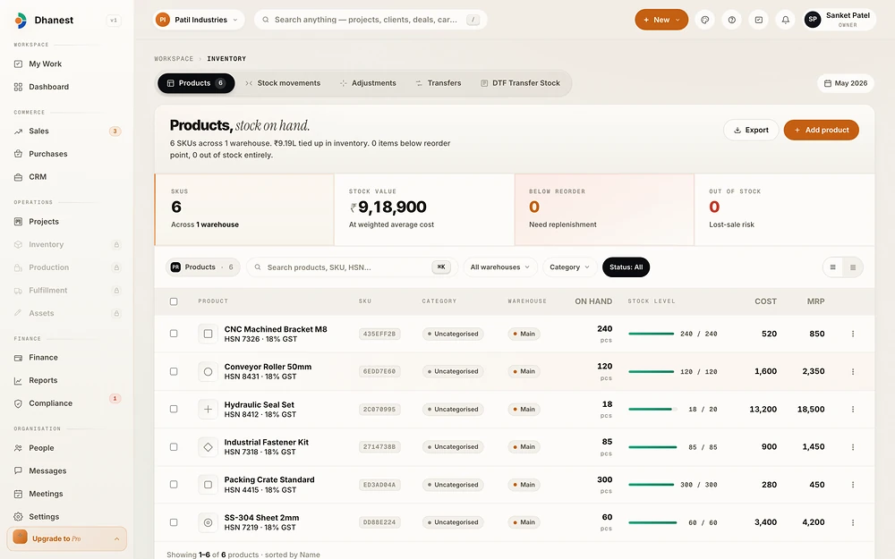Open row actions for Conveyor Roller 50mm
895x559 pixels.
pos(853,371)
